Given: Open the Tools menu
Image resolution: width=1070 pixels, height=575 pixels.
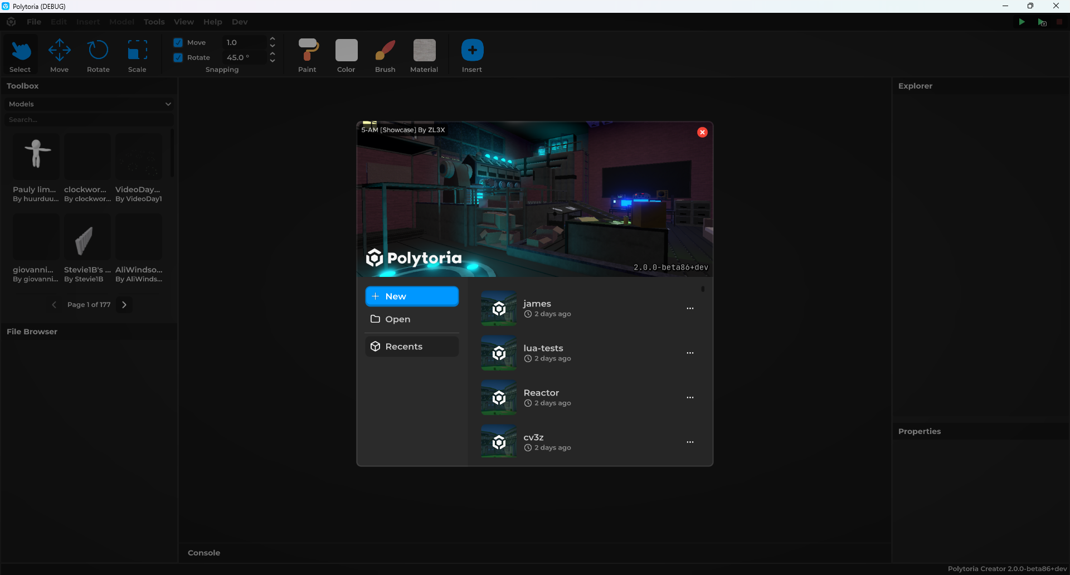Looking at the screenshot, I should [x=154, y=22].
